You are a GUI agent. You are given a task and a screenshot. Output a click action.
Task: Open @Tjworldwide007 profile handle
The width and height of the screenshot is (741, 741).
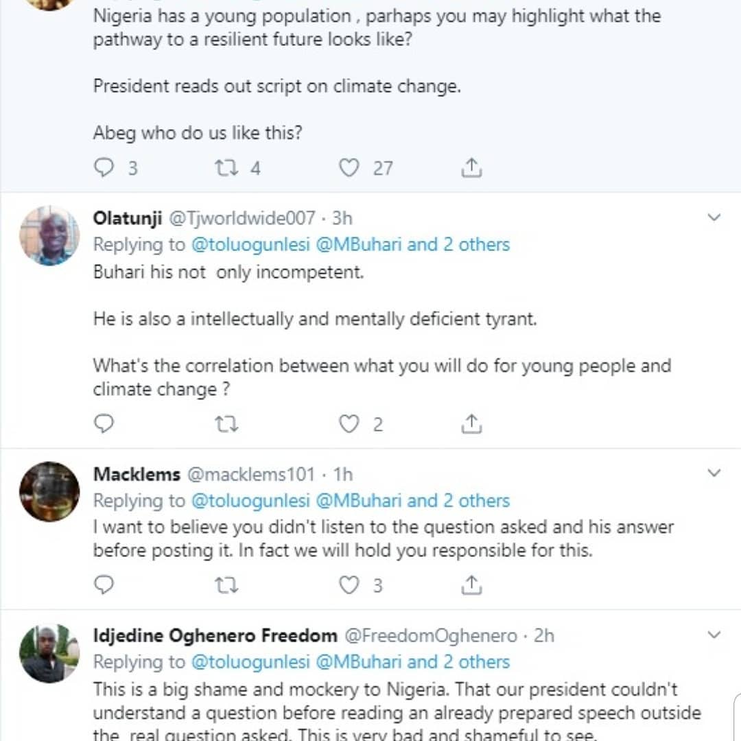242,218
